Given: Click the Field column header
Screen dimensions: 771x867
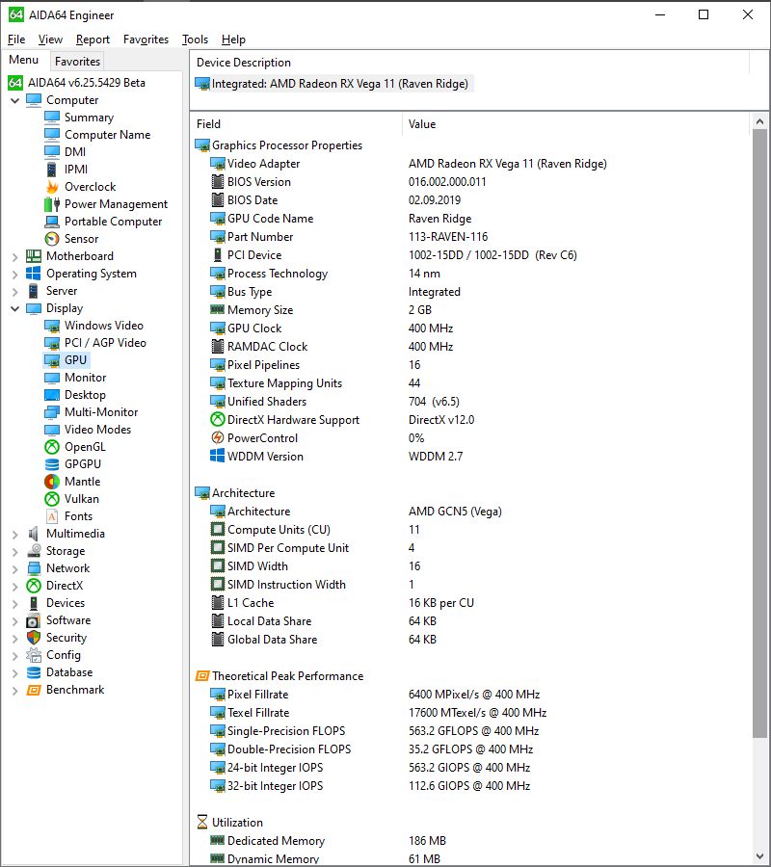Looking at the screenshot, I should point(296,124).
